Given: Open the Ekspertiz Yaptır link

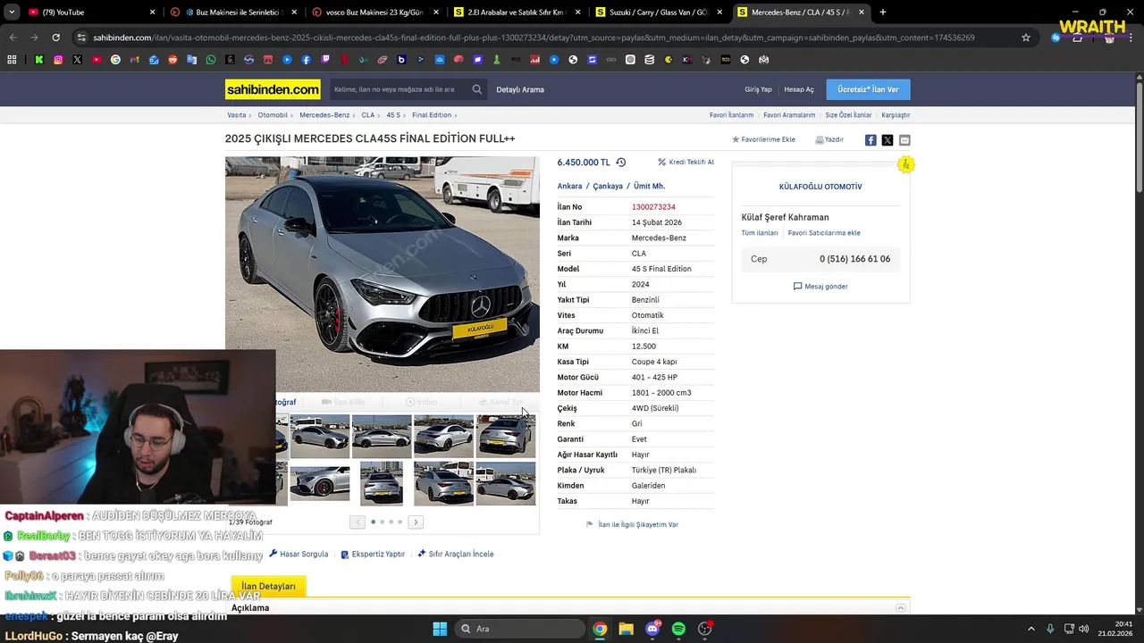Looking at the screenshot, I should (x=373, y=554).
